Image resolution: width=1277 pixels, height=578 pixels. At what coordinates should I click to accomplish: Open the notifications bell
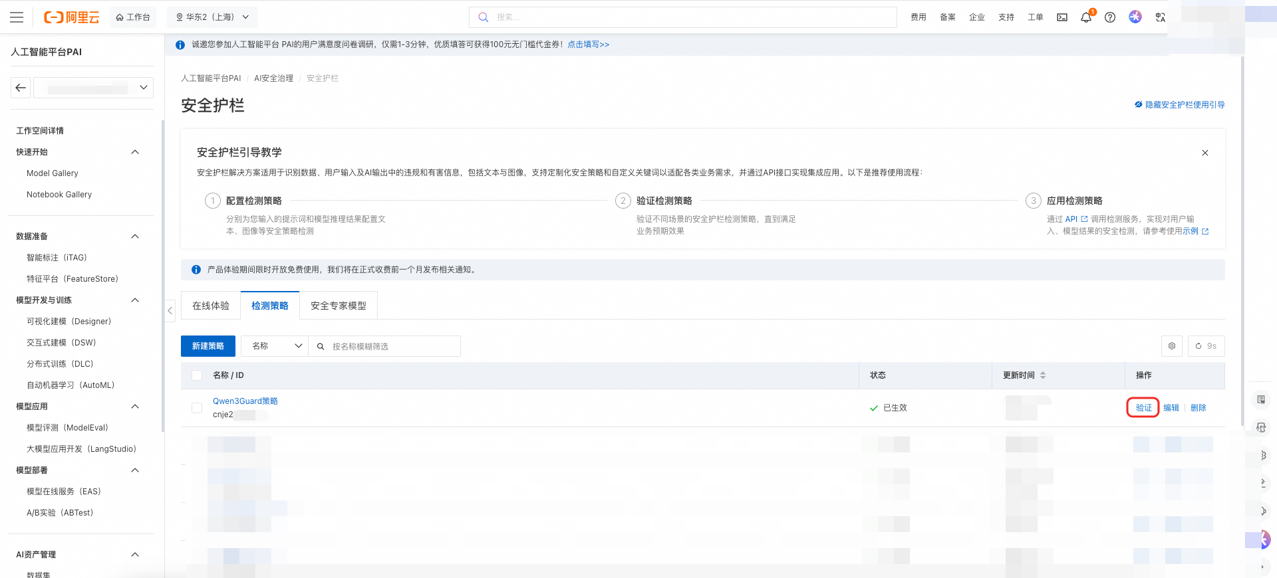pyautogui.click(x=1086, y=17)
